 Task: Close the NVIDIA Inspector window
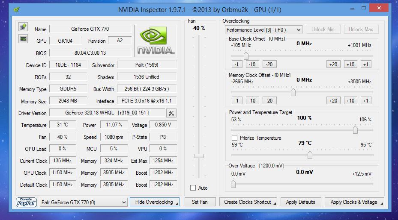tap(379, 8)
